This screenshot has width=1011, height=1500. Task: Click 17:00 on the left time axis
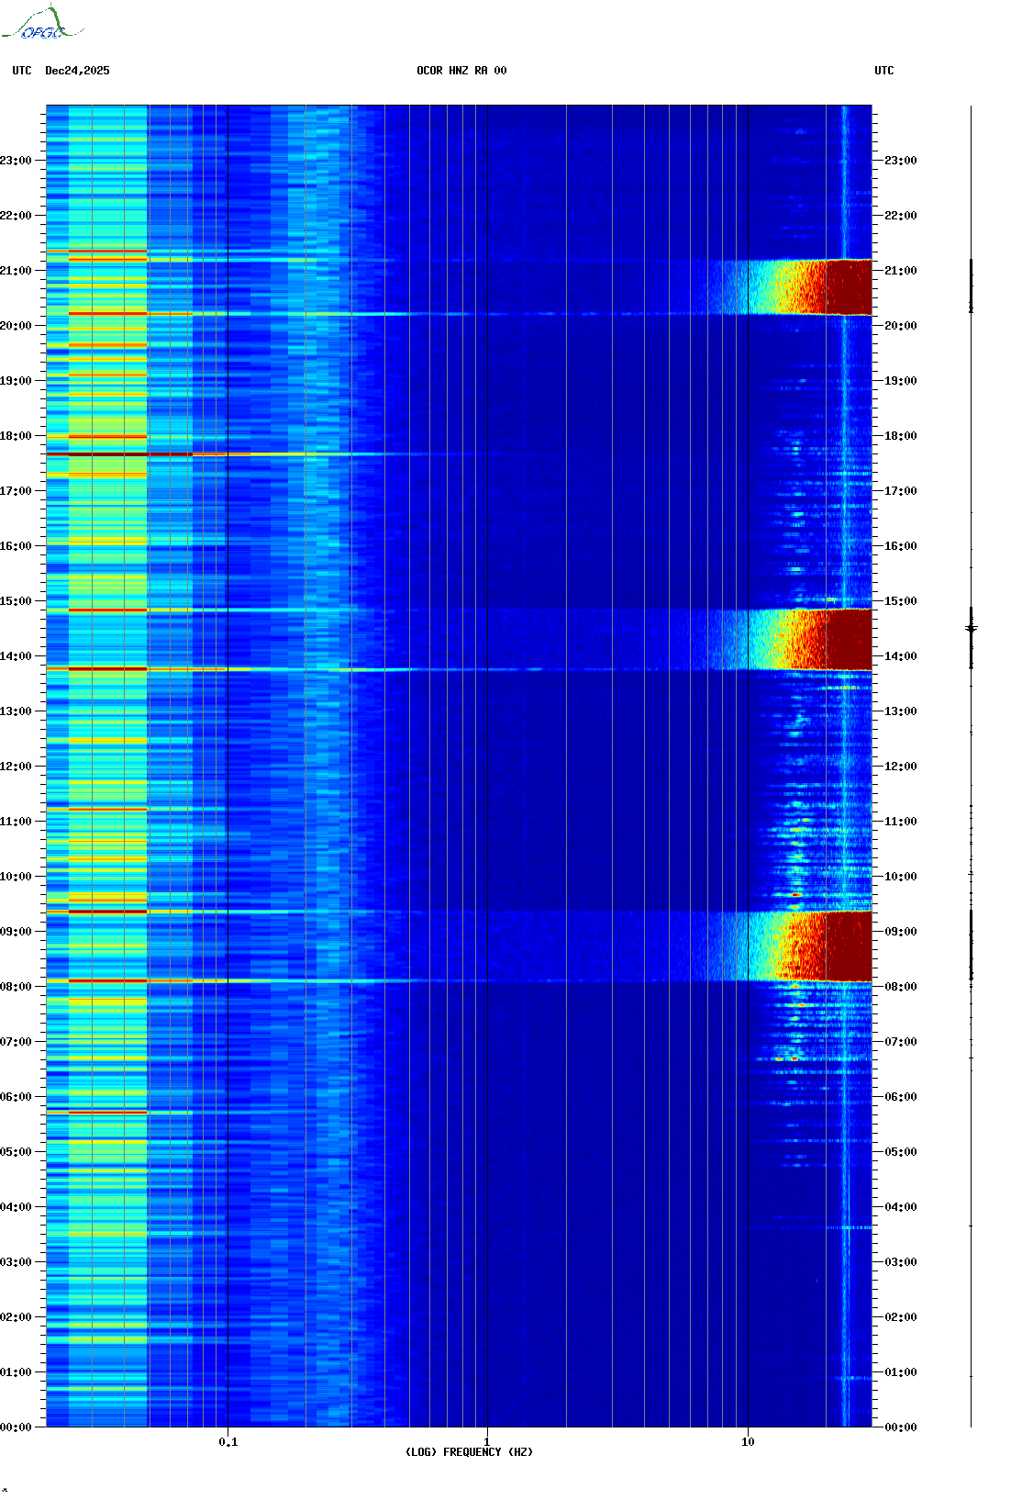point(16,491)
